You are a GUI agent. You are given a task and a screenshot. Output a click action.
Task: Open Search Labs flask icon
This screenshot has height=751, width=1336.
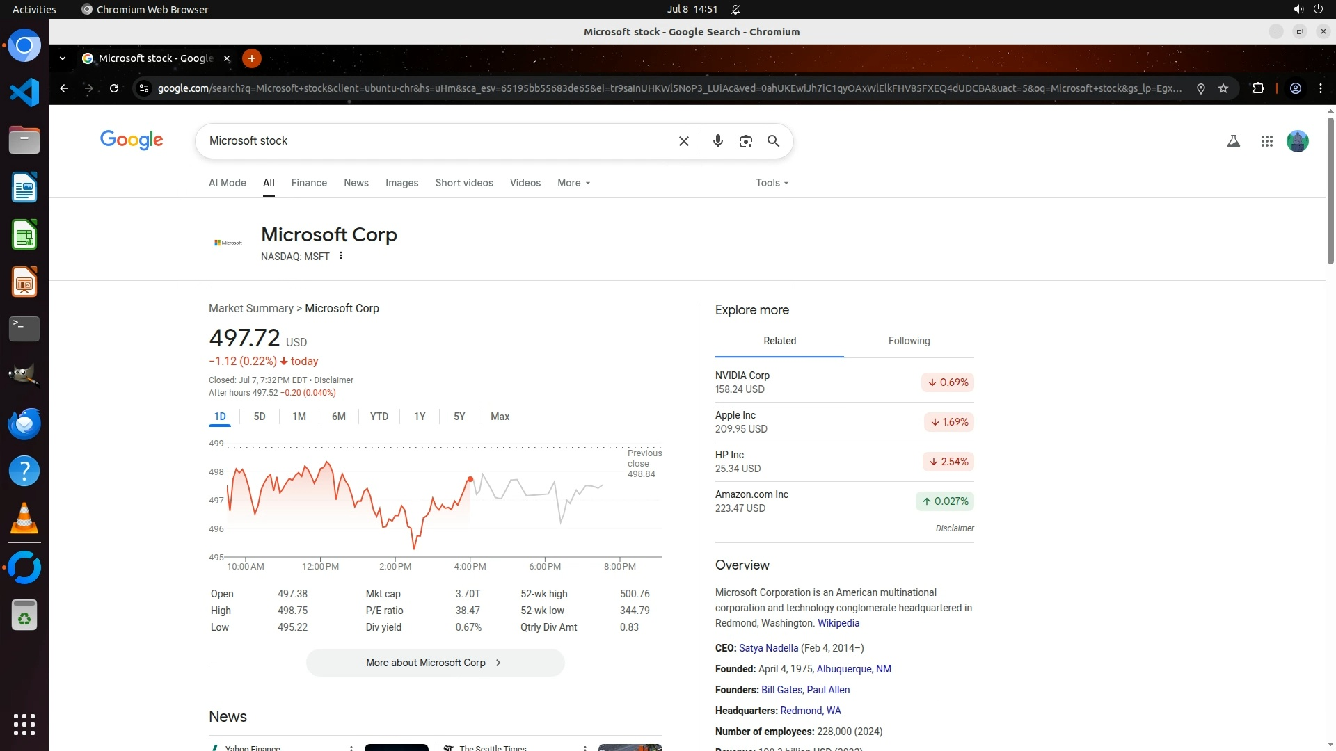(x=1233, y=141)
